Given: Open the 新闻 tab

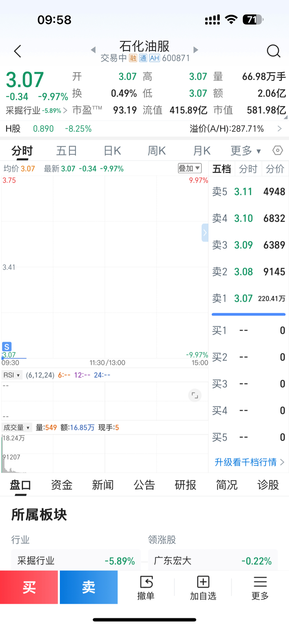Looking at the screenshot, I should [x=103, y=485].
